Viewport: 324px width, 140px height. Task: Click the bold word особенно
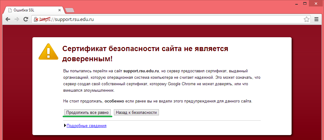coord(114,101)
